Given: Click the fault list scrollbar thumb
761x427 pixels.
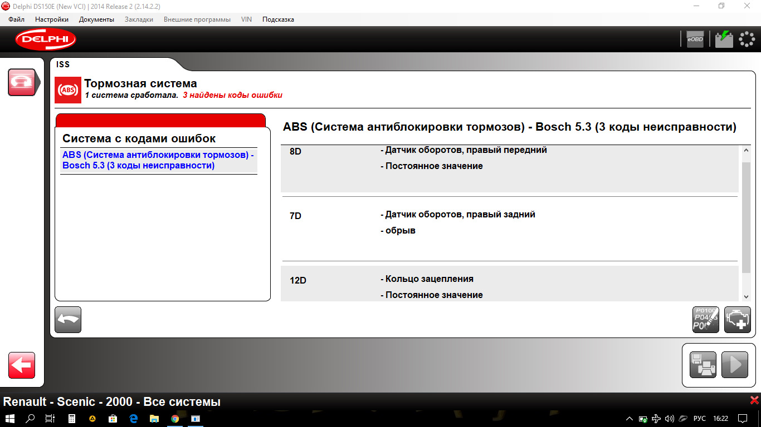Looking at the screenshot, I should click(x=747, y=217).
